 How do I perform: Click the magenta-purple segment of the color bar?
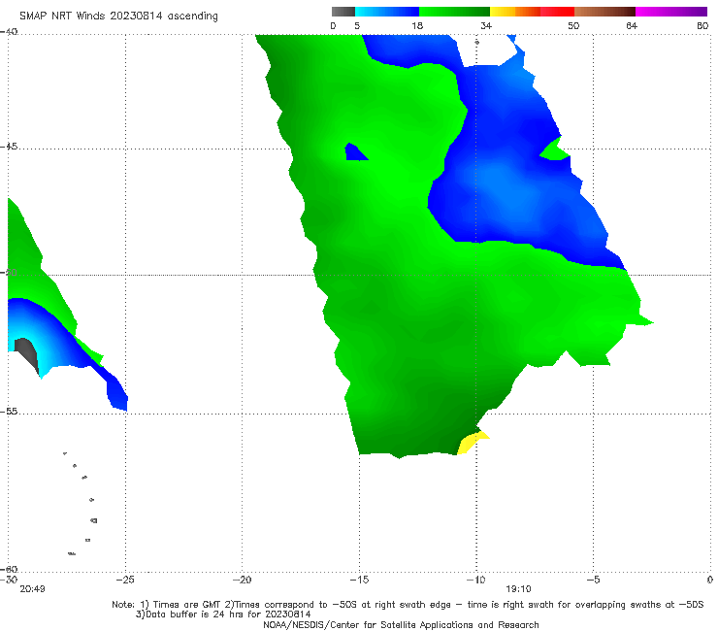click(671, 12)
